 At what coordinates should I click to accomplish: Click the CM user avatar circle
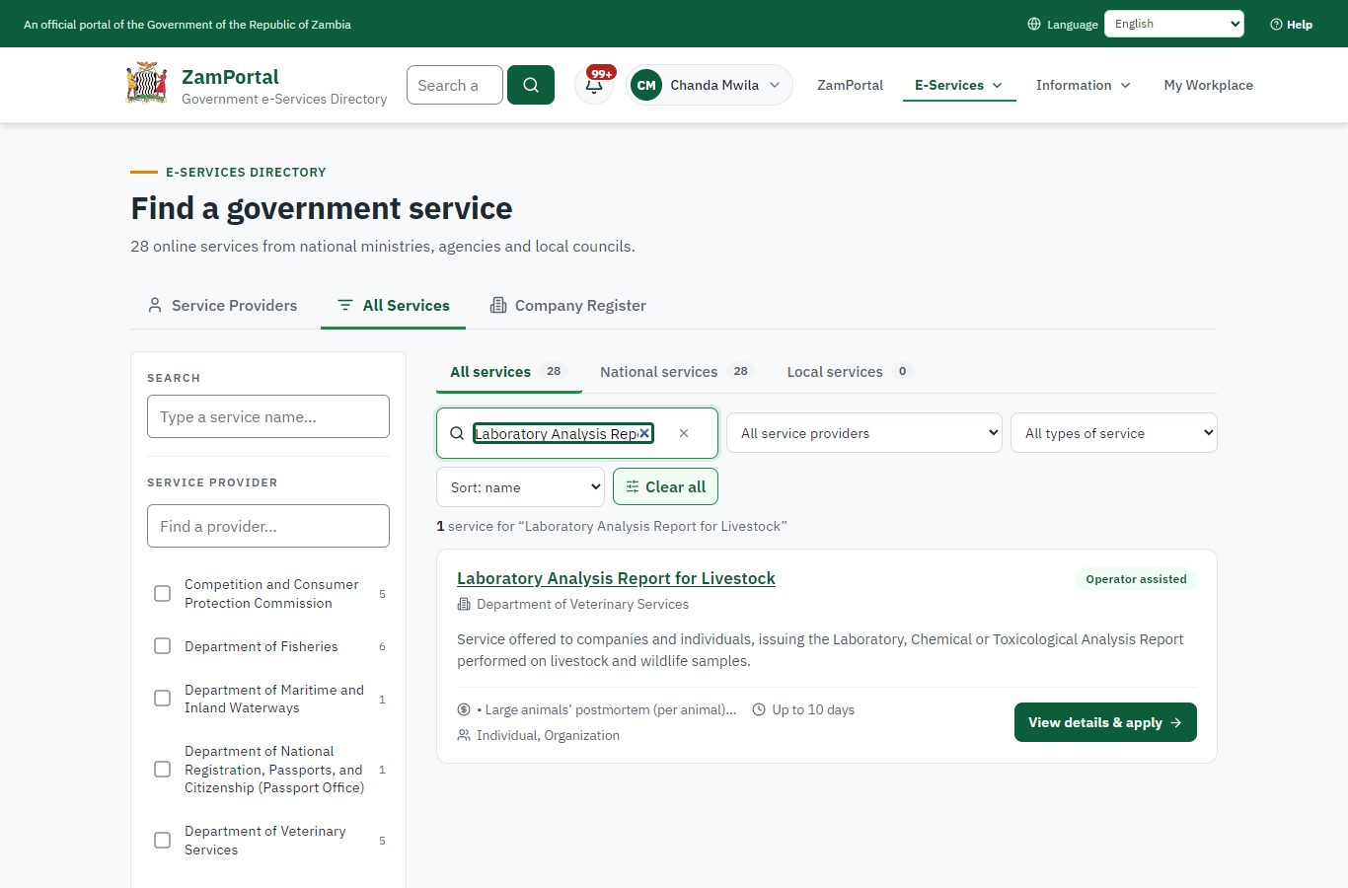pos(646,85)
